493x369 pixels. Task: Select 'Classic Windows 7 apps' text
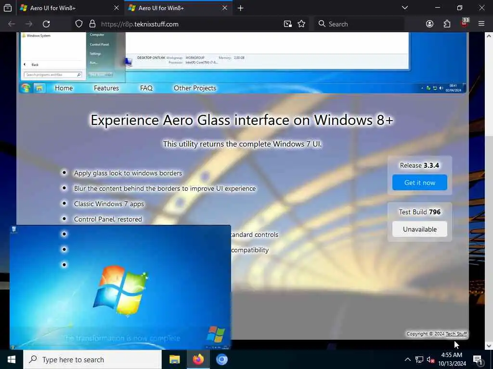coord(109,204)
